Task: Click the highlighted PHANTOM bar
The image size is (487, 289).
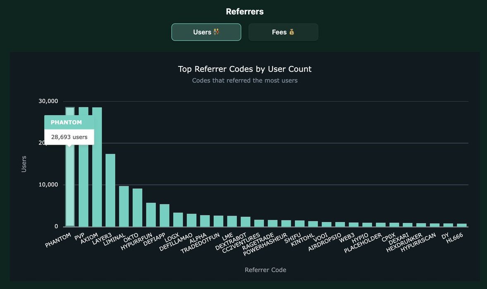Action: 70,167
